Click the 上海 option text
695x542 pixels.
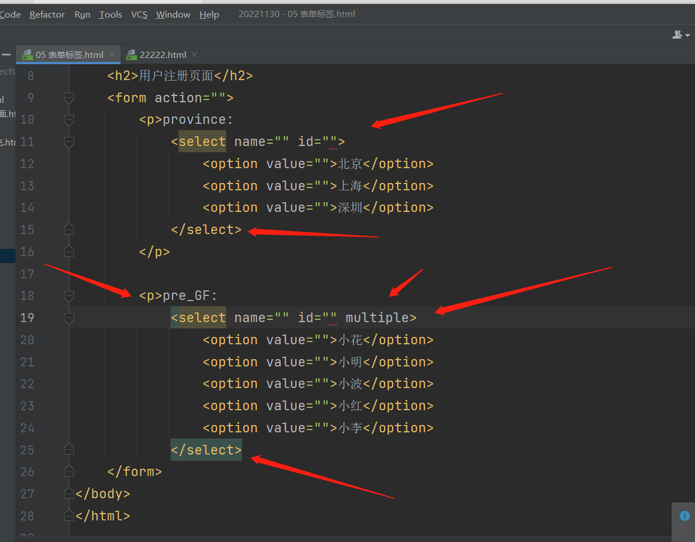point(350,186)
